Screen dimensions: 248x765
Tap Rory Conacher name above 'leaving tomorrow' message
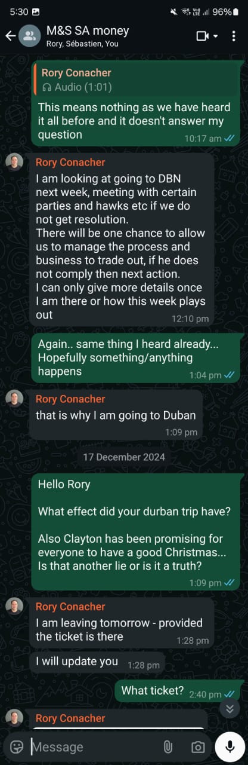70,607
